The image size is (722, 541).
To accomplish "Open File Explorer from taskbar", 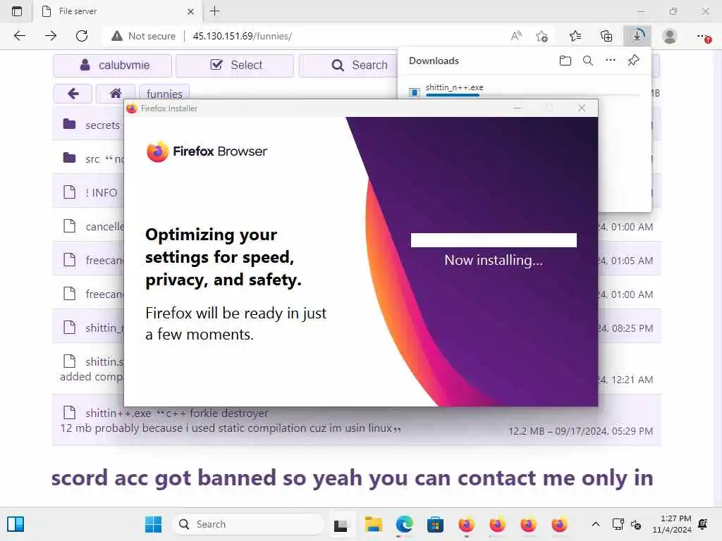I will coord(373,524).
